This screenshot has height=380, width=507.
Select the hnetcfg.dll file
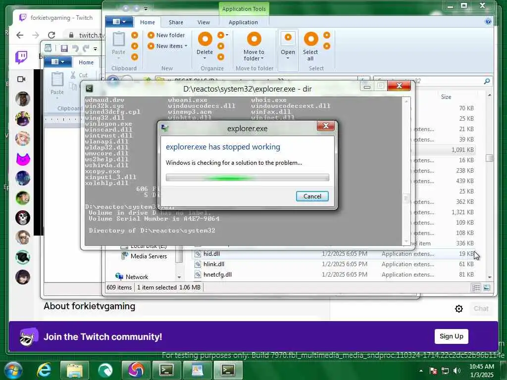(x=217, y=274)
